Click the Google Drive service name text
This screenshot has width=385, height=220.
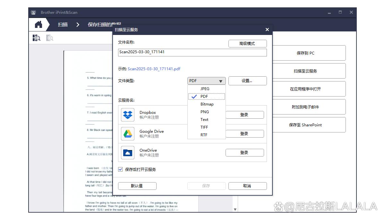pyautogui.click(x=151, y=131)
